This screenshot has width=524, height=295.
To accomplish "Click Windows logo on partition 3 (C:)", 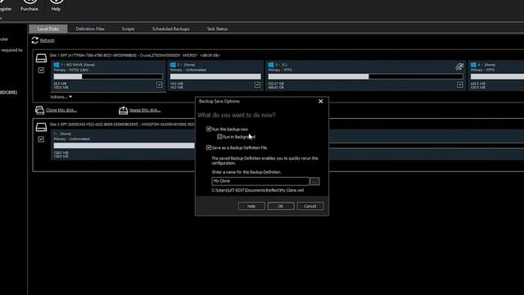I will tap(271, 65).
